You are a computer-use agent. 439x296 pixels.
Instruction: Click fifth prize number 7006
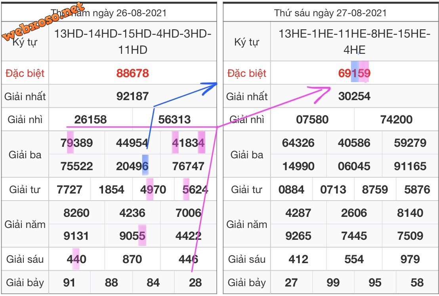189,213
